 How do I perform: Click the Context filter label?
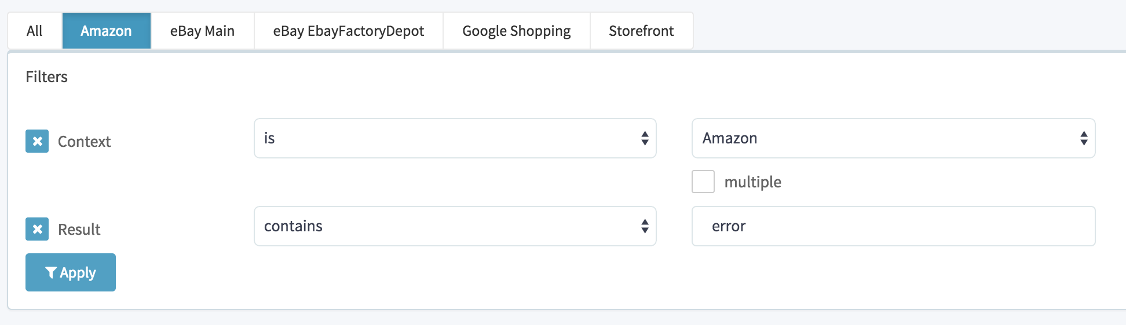84,142
